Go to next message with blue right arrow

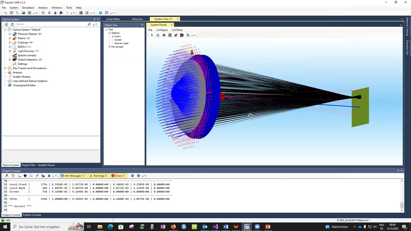click(x=138, y=175)
